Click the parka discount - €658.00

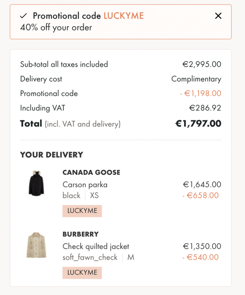click(201, 196)
